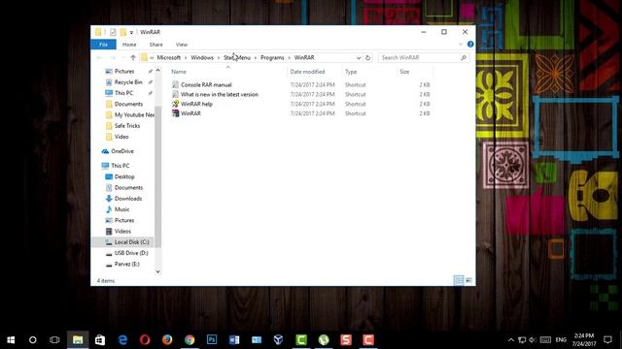Select USB Drive (D:)
This screenshot has height=349, width=622.
coord(131,253)
